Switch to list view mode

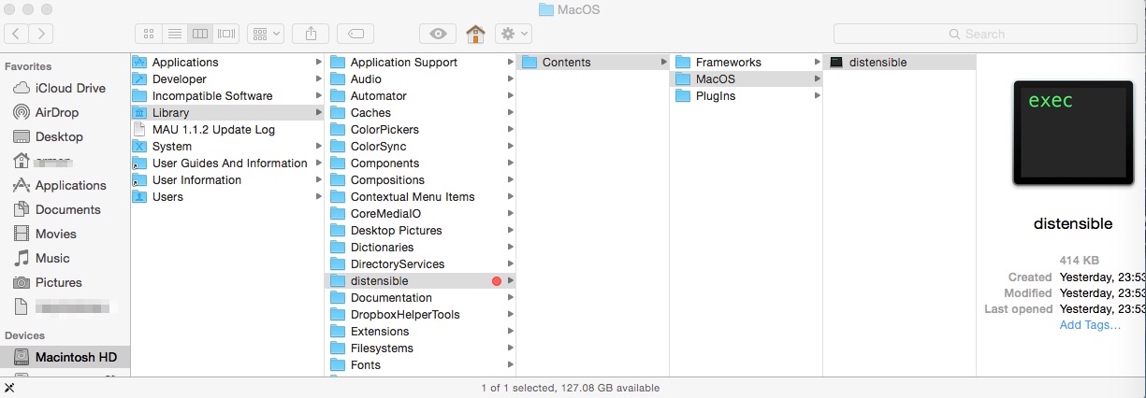point(174,34)
